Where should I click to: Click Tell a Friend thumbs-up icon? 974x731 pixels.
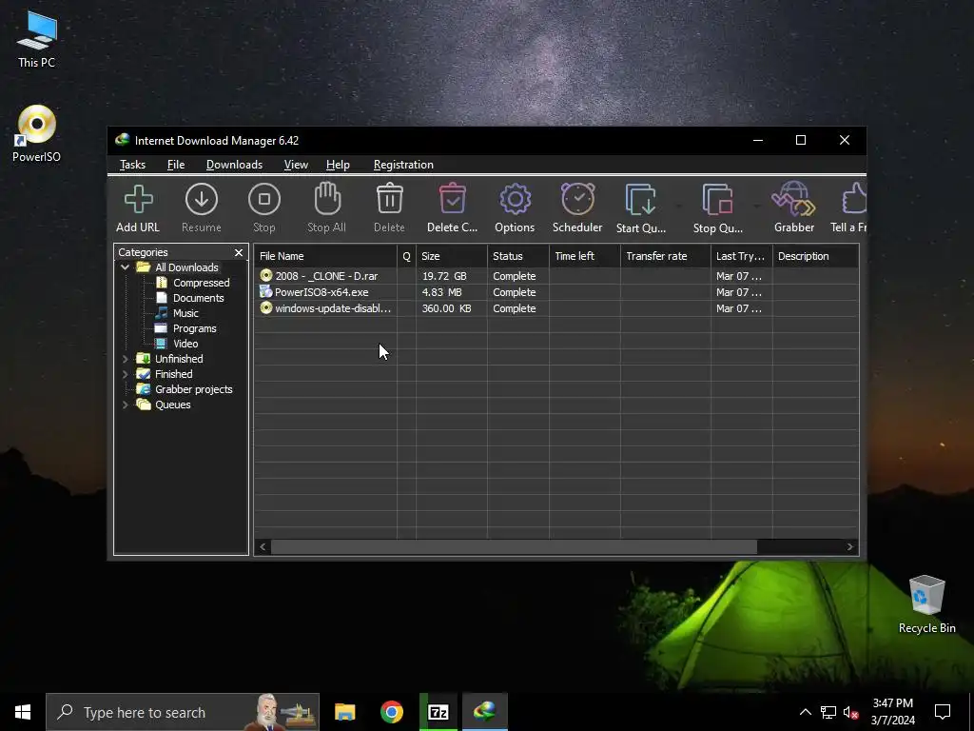[849, 207]
